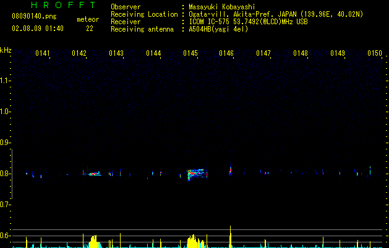The image size is (389, 248).
Task: Click the 0.6 kHz axis label
Action: coord(5,236)
